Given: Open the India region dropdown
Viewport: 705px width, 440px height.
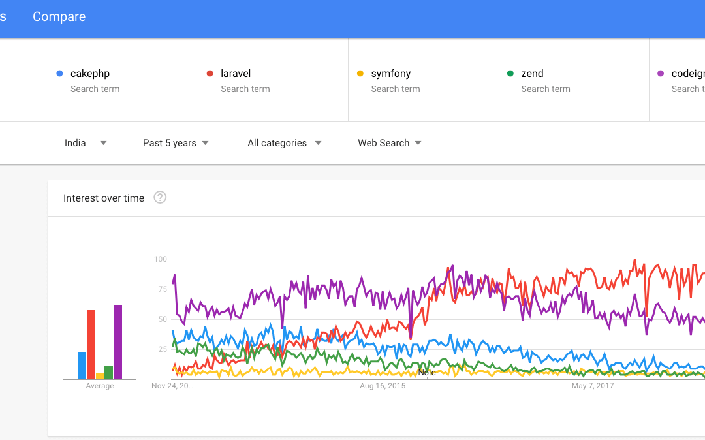Looking at the screenshot, I should tap(86, 143).
